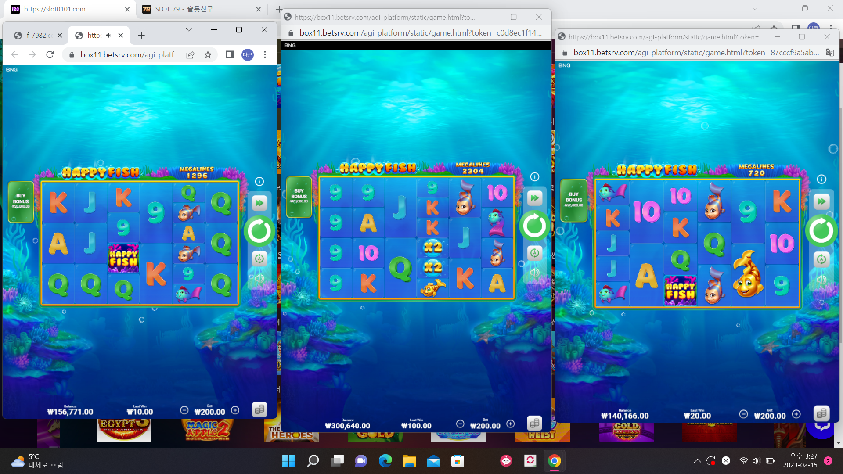The width and height of the screenshot is (843, 474).
Task: Open the coins menu in the left game window
Action: pos(259,409)
